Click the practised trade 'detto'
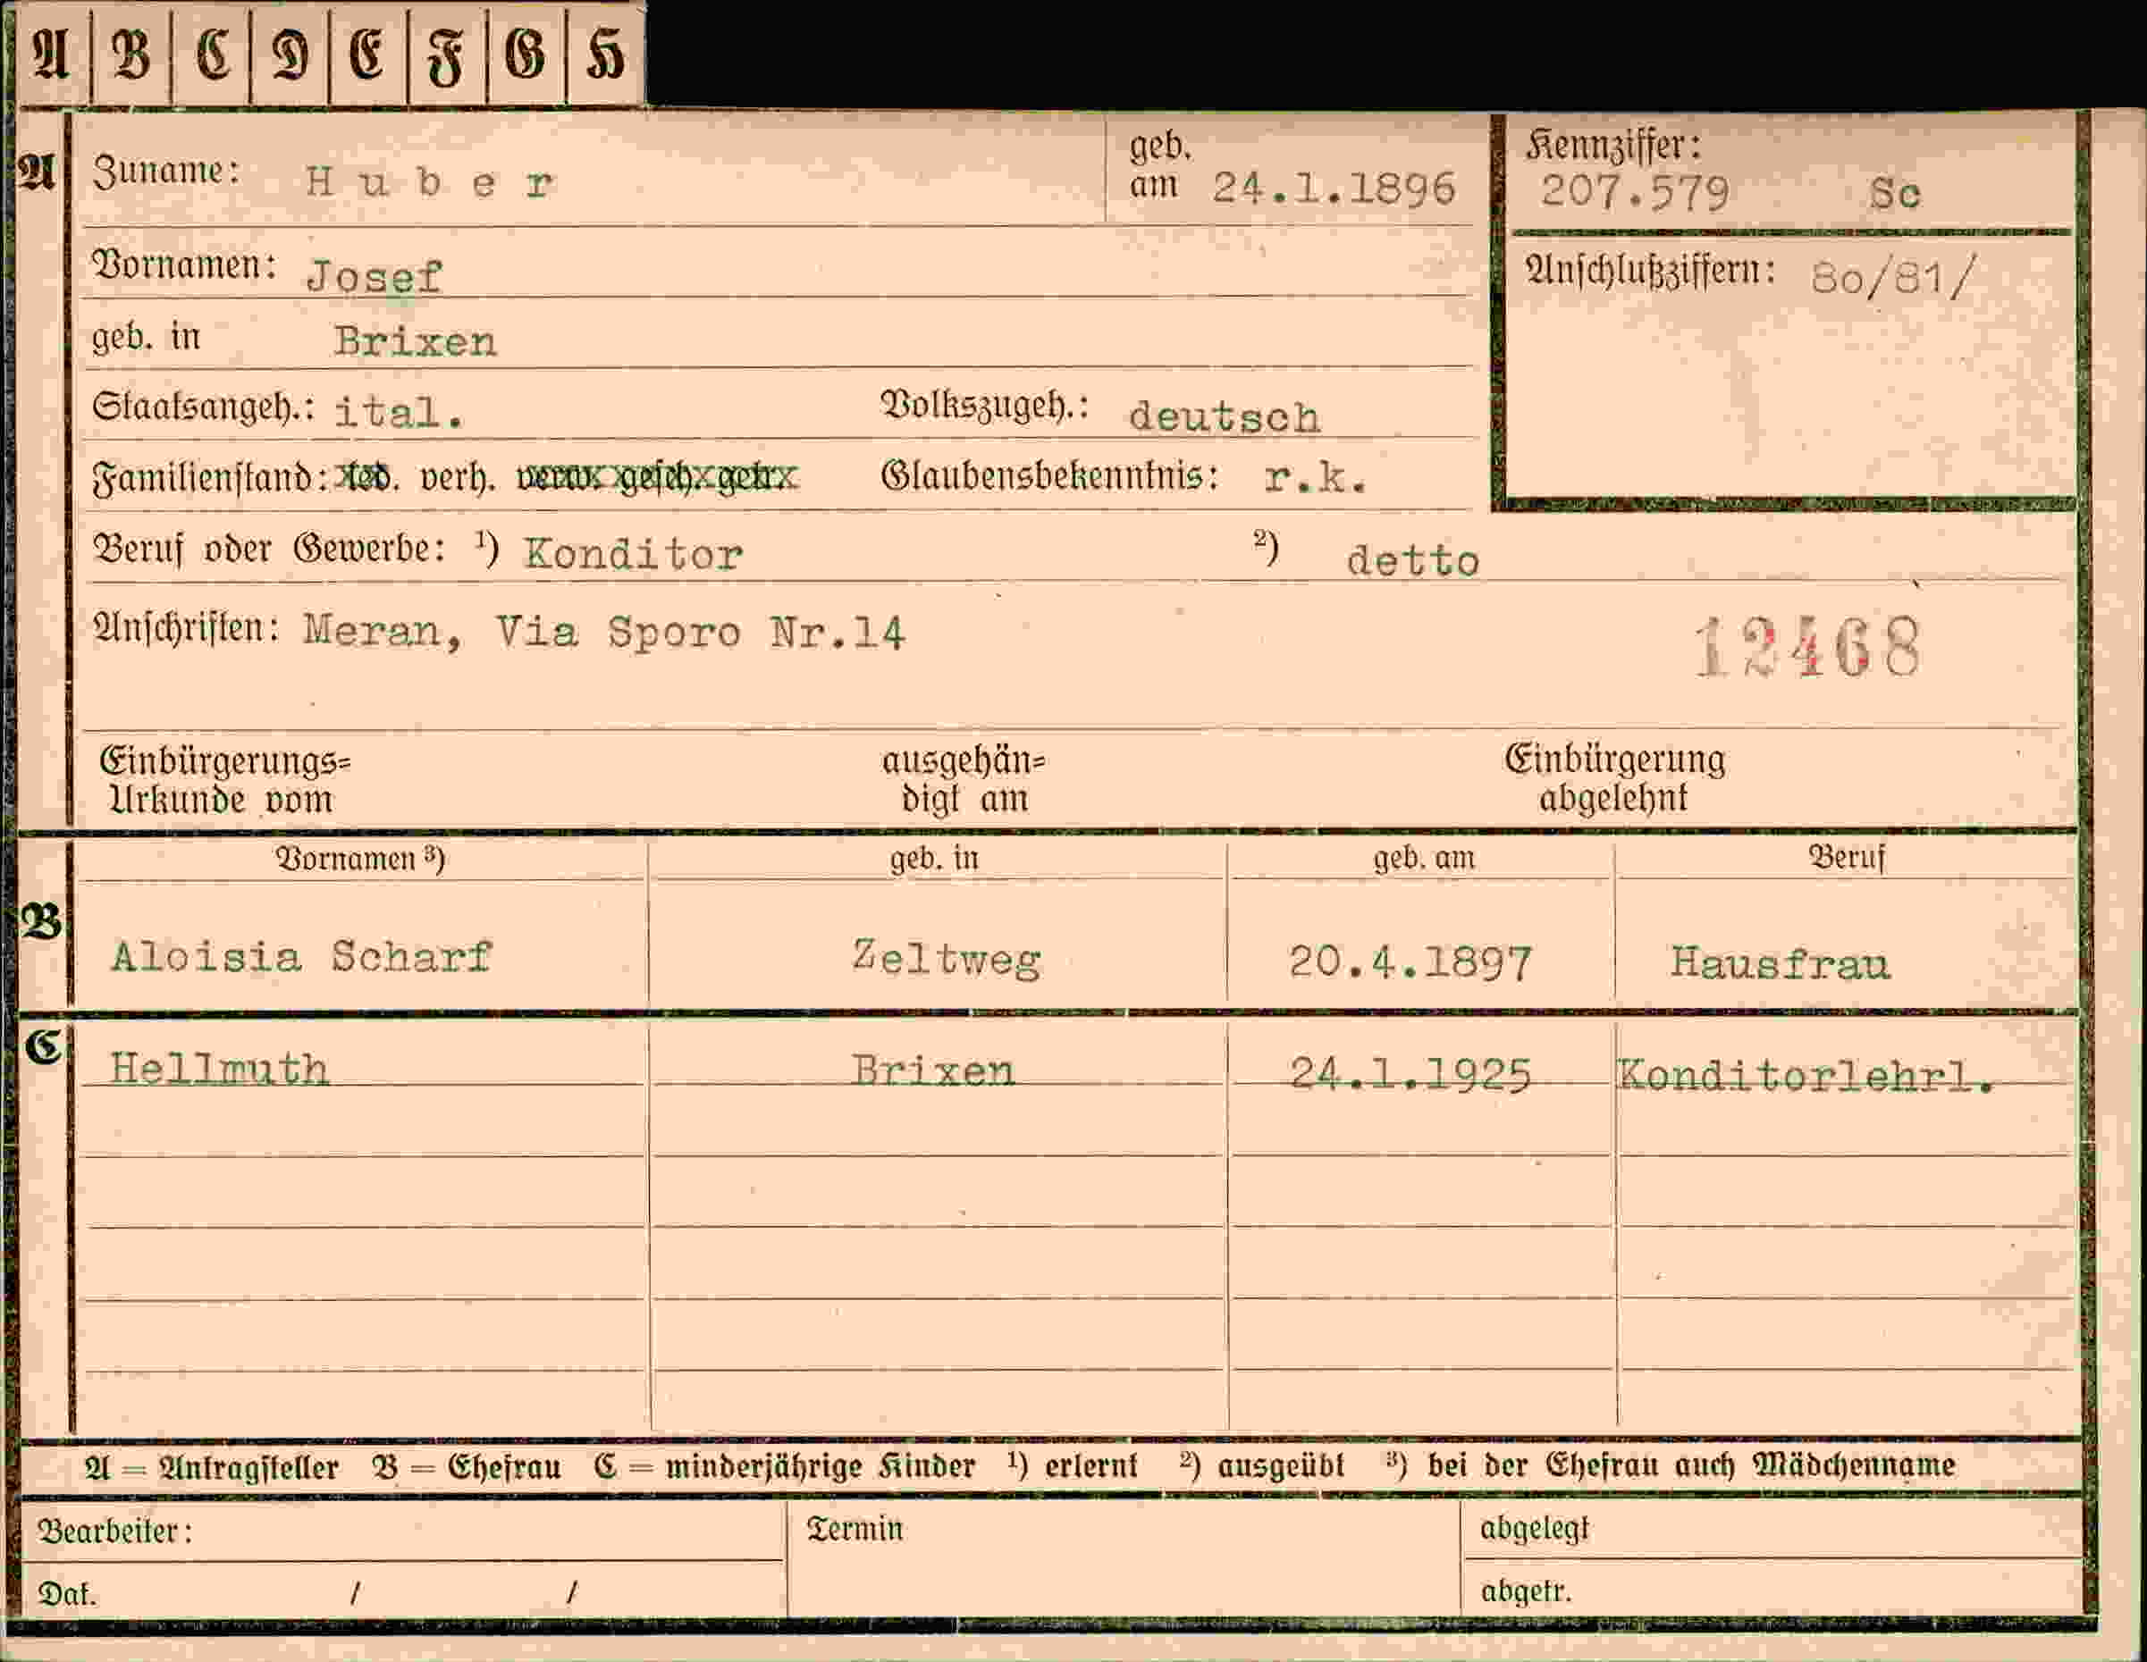Image resolution: width=2147 pixels, height=1662 pixels. click(1412, 560)
